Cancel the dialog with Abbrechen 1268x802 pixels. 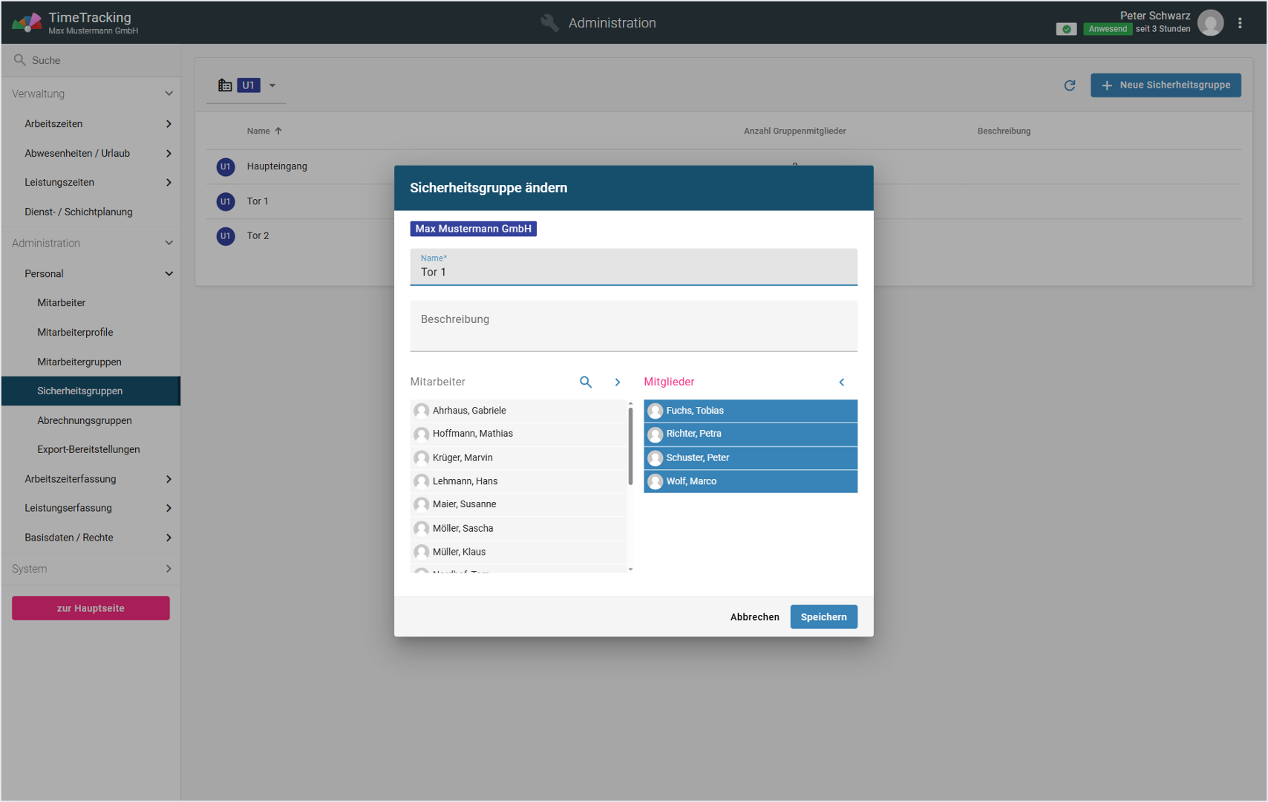pos(754,617)
